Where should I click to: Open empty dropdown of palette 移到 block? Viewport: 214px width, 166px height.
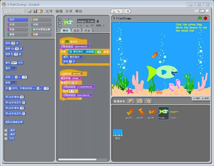click(13, 83)
